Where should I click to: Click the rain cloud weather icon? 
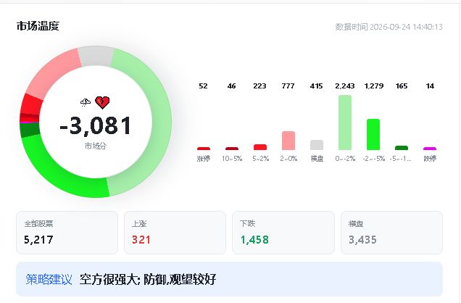[86, 102]
